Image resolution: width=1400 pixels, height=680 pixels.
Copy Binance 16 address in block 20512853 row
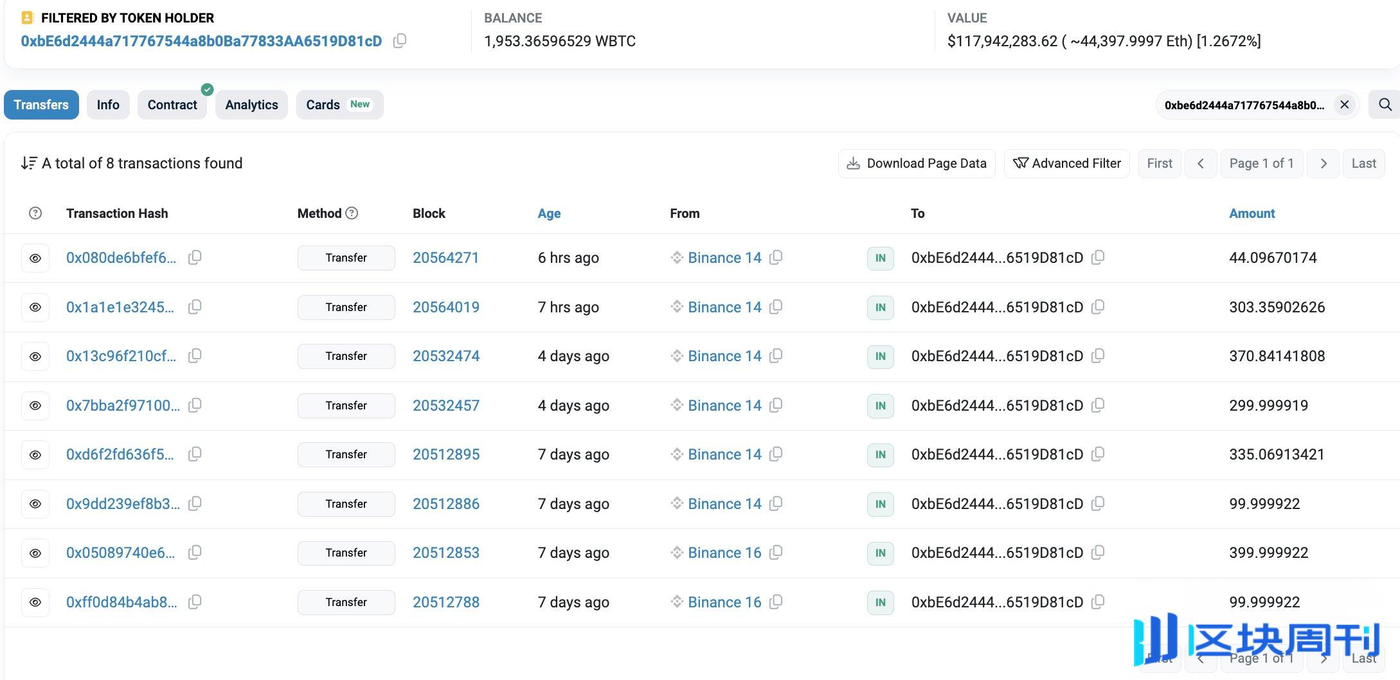click(776, 553)
